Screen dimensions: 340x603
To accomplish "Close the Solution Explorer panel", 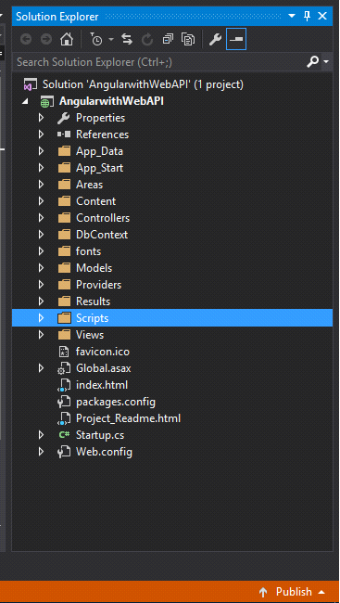I will [x=322, y=16].
